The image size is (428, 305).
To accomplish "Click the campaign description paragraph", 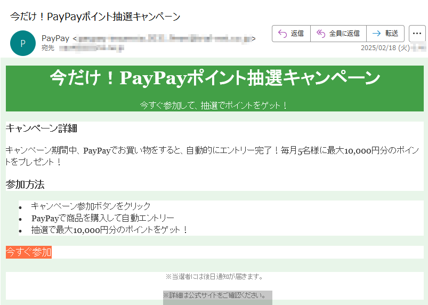I will [x=212, y=156].
